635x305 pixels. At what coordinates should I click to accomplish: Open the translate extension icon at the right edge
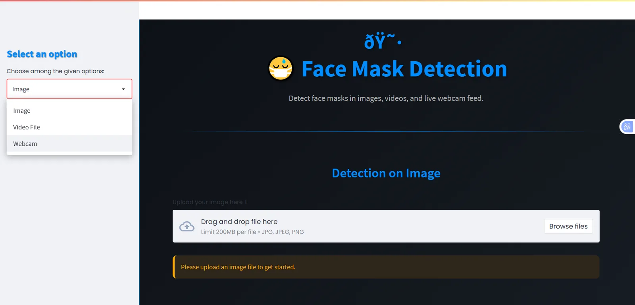pyautogui.click(x=627, y=127)
